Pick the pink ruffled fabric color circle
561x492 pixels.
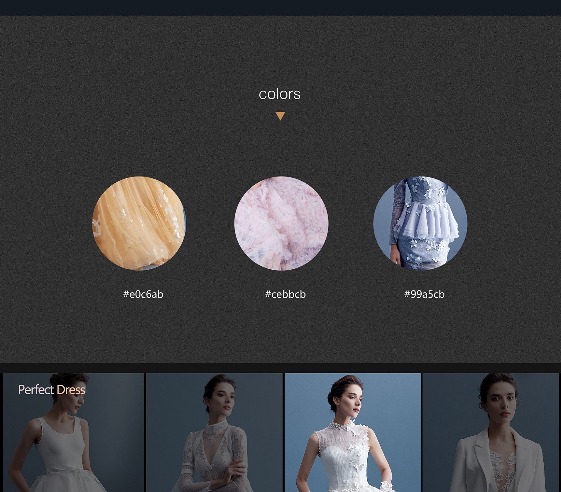(x=281, y=223)
